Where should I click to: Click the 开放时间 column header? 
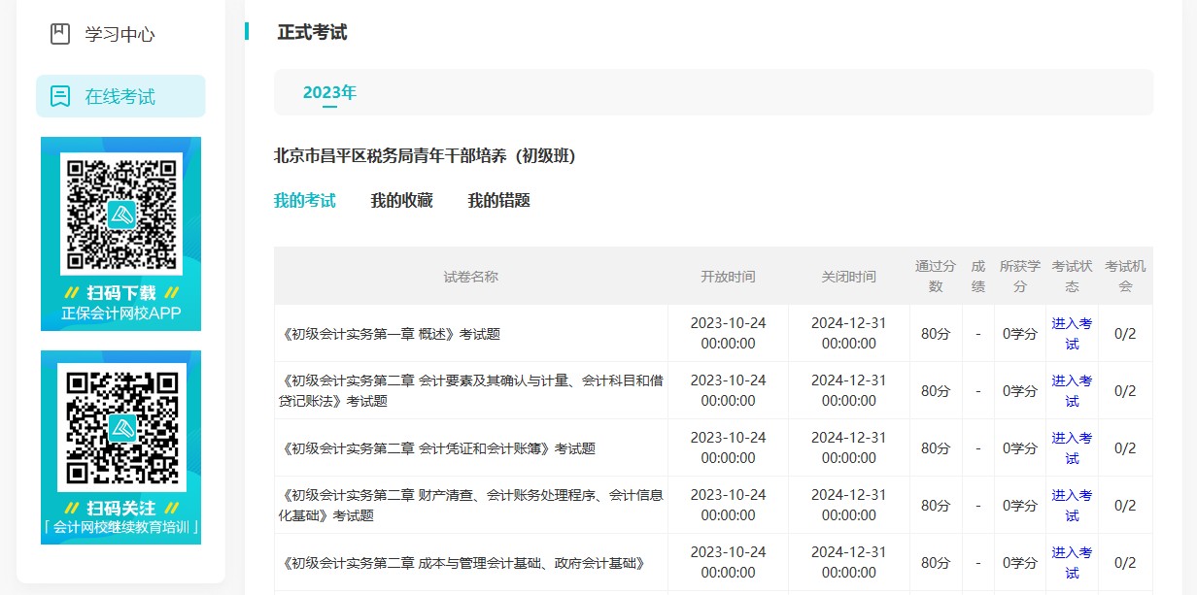[728, 277]
